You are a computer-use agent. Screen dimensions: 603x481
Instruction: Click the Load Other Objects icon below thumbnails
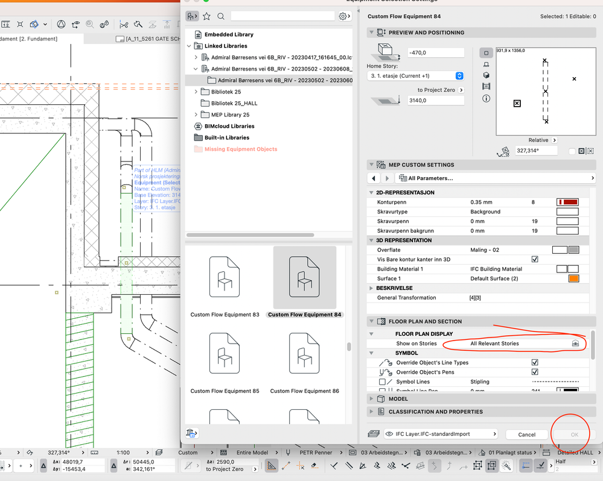click(191, 433)
